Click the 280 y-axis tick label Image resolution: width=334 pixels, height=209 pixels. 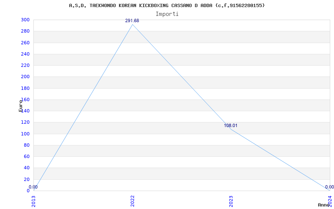25,31
